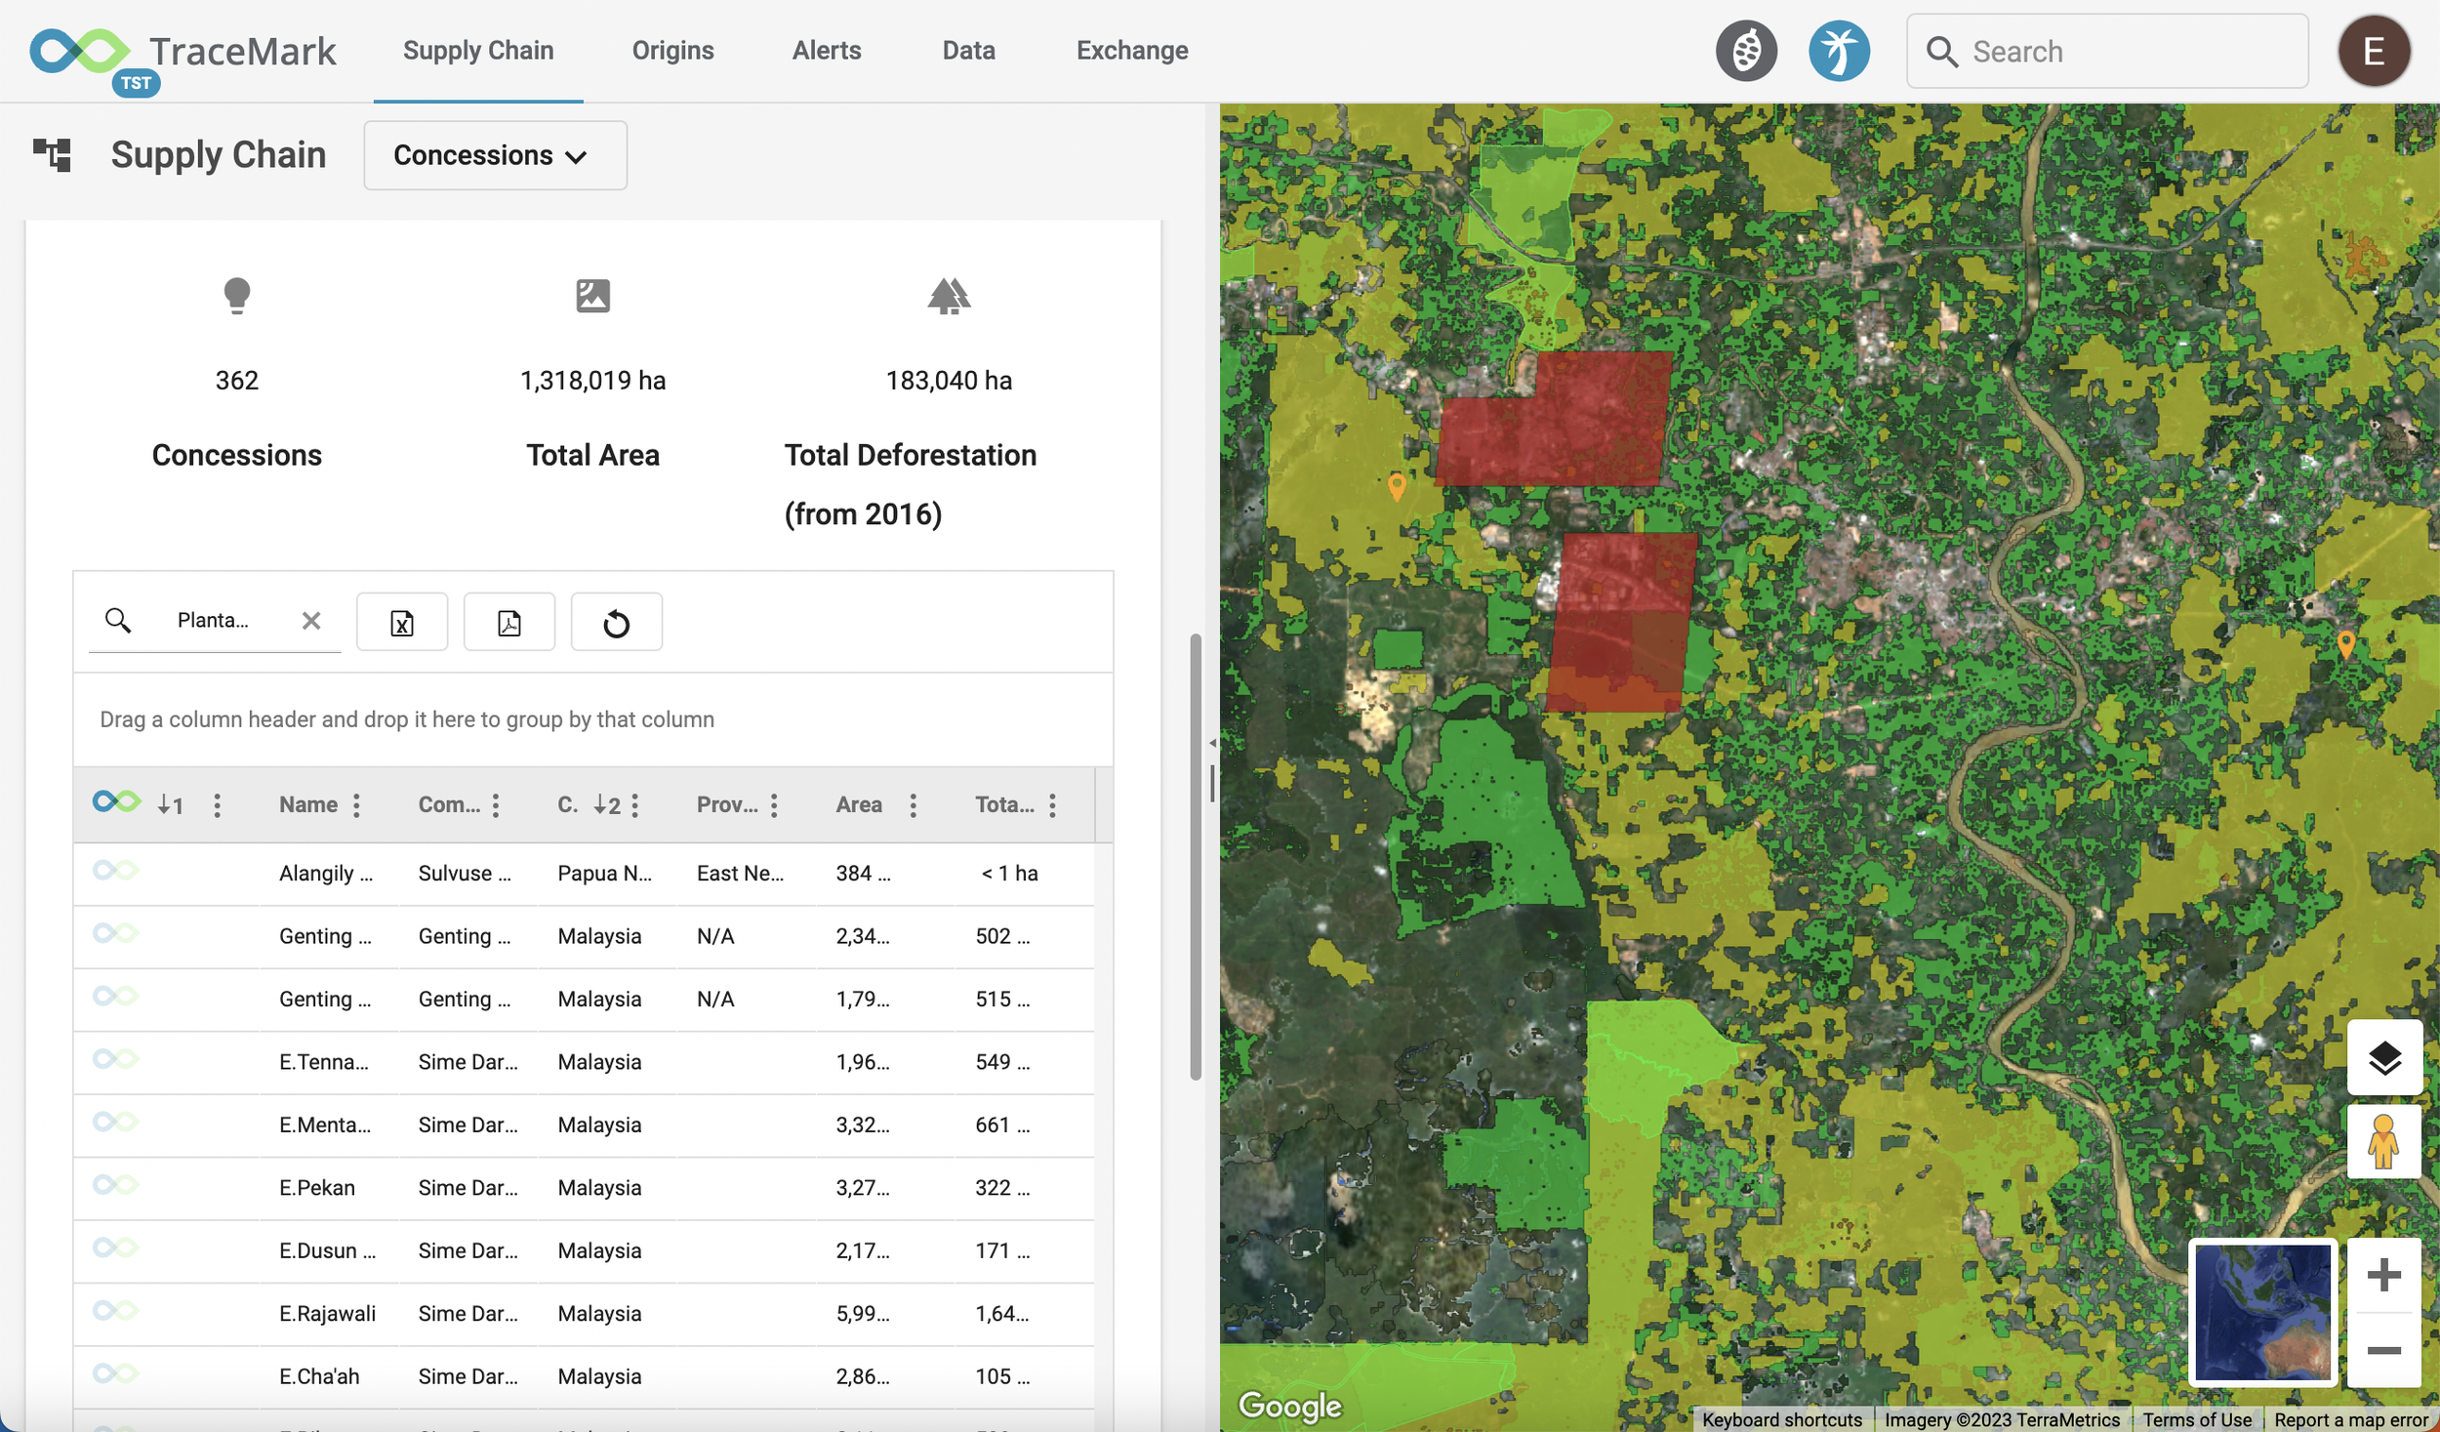Click the Export to PDF icon

(508, 622)
